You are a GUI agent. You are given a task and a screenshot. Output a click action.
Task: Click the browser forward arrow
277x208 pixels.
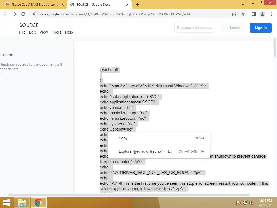click(x=15, y=14)
